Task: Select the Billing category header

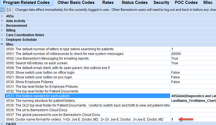Action: pyautogui.click(x=11, y=30)
